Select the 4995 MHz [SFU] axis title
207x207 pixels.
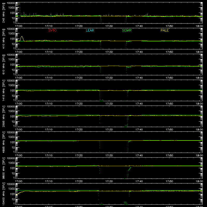click(x=4, y=142)
